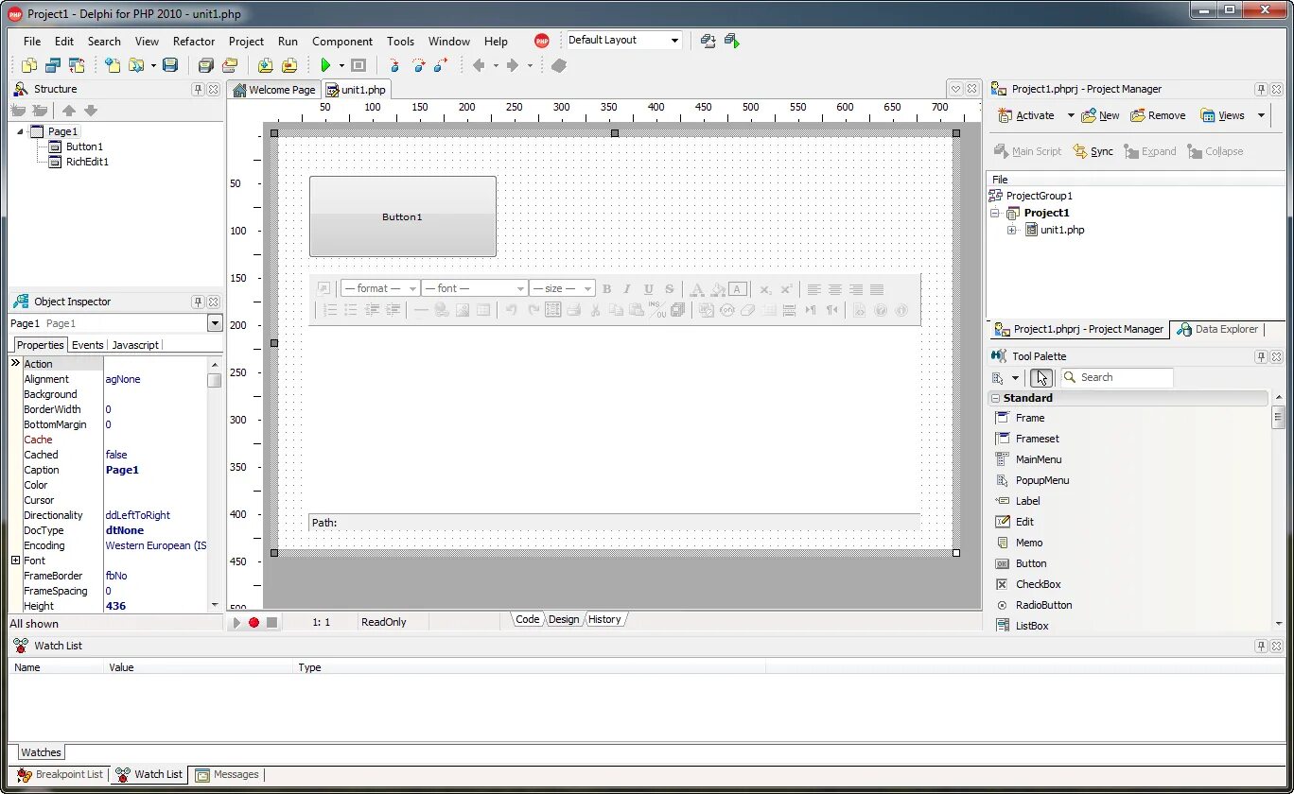Viewport: 1294px width, 794px height.
Task: Click the Insert Table icon in RichEdit toolbar
Action: point(483,310)
